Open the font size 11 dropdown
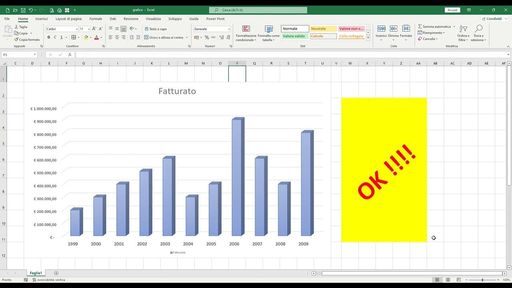 [89, 29]
